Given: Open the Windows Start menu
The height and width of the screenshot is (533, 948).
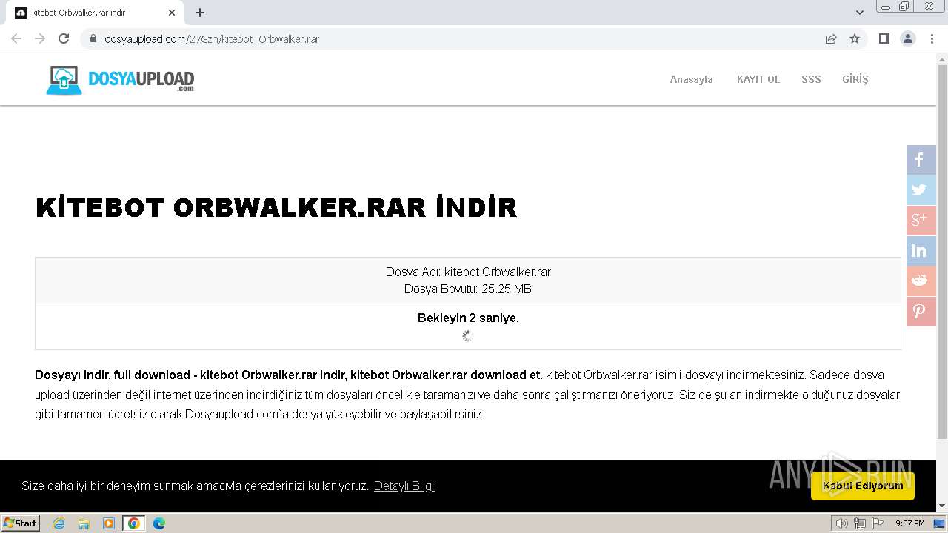Looking at the screenshot, I should [21, 523].
